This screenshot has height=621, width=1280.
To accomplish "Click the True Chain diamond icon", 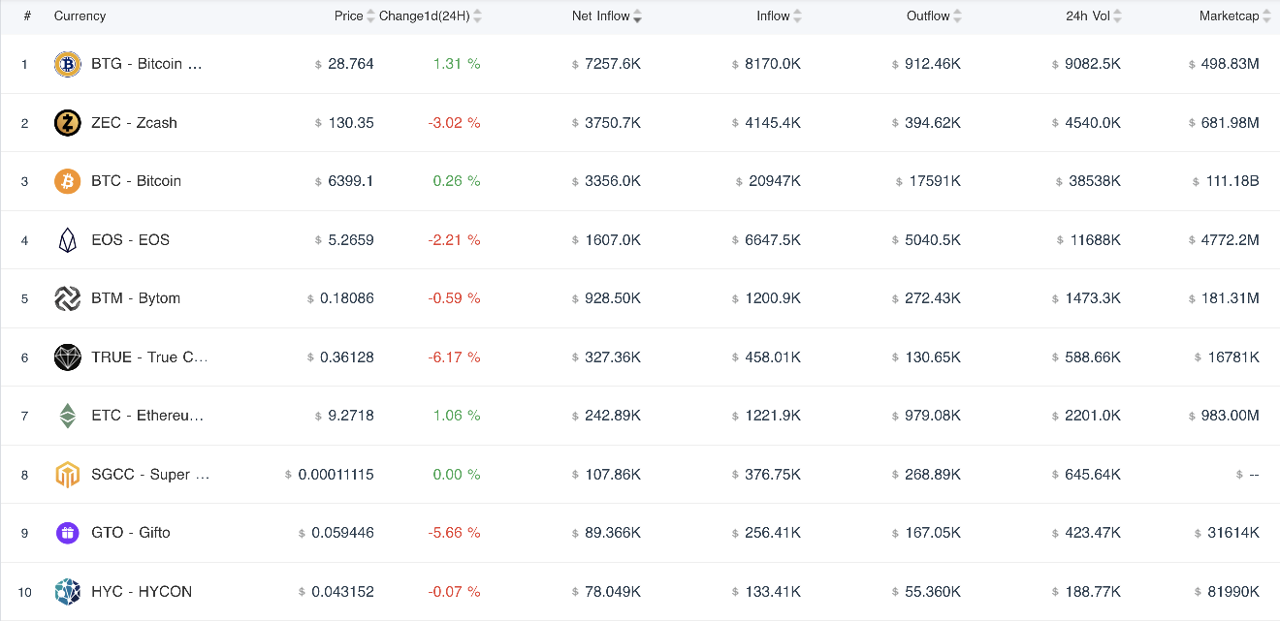I will coord(67,357).
